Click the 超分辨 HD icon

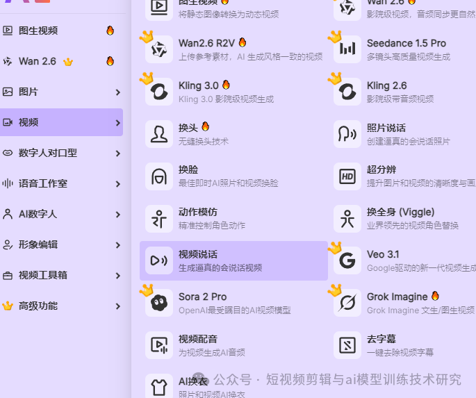pyautogui.click(x=347, y=176)
